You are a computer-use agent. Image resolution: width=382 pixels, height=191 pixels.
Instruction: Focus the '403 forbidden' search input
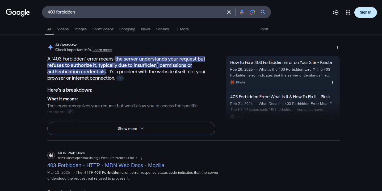pyautogui.click(x=136, y=12)
